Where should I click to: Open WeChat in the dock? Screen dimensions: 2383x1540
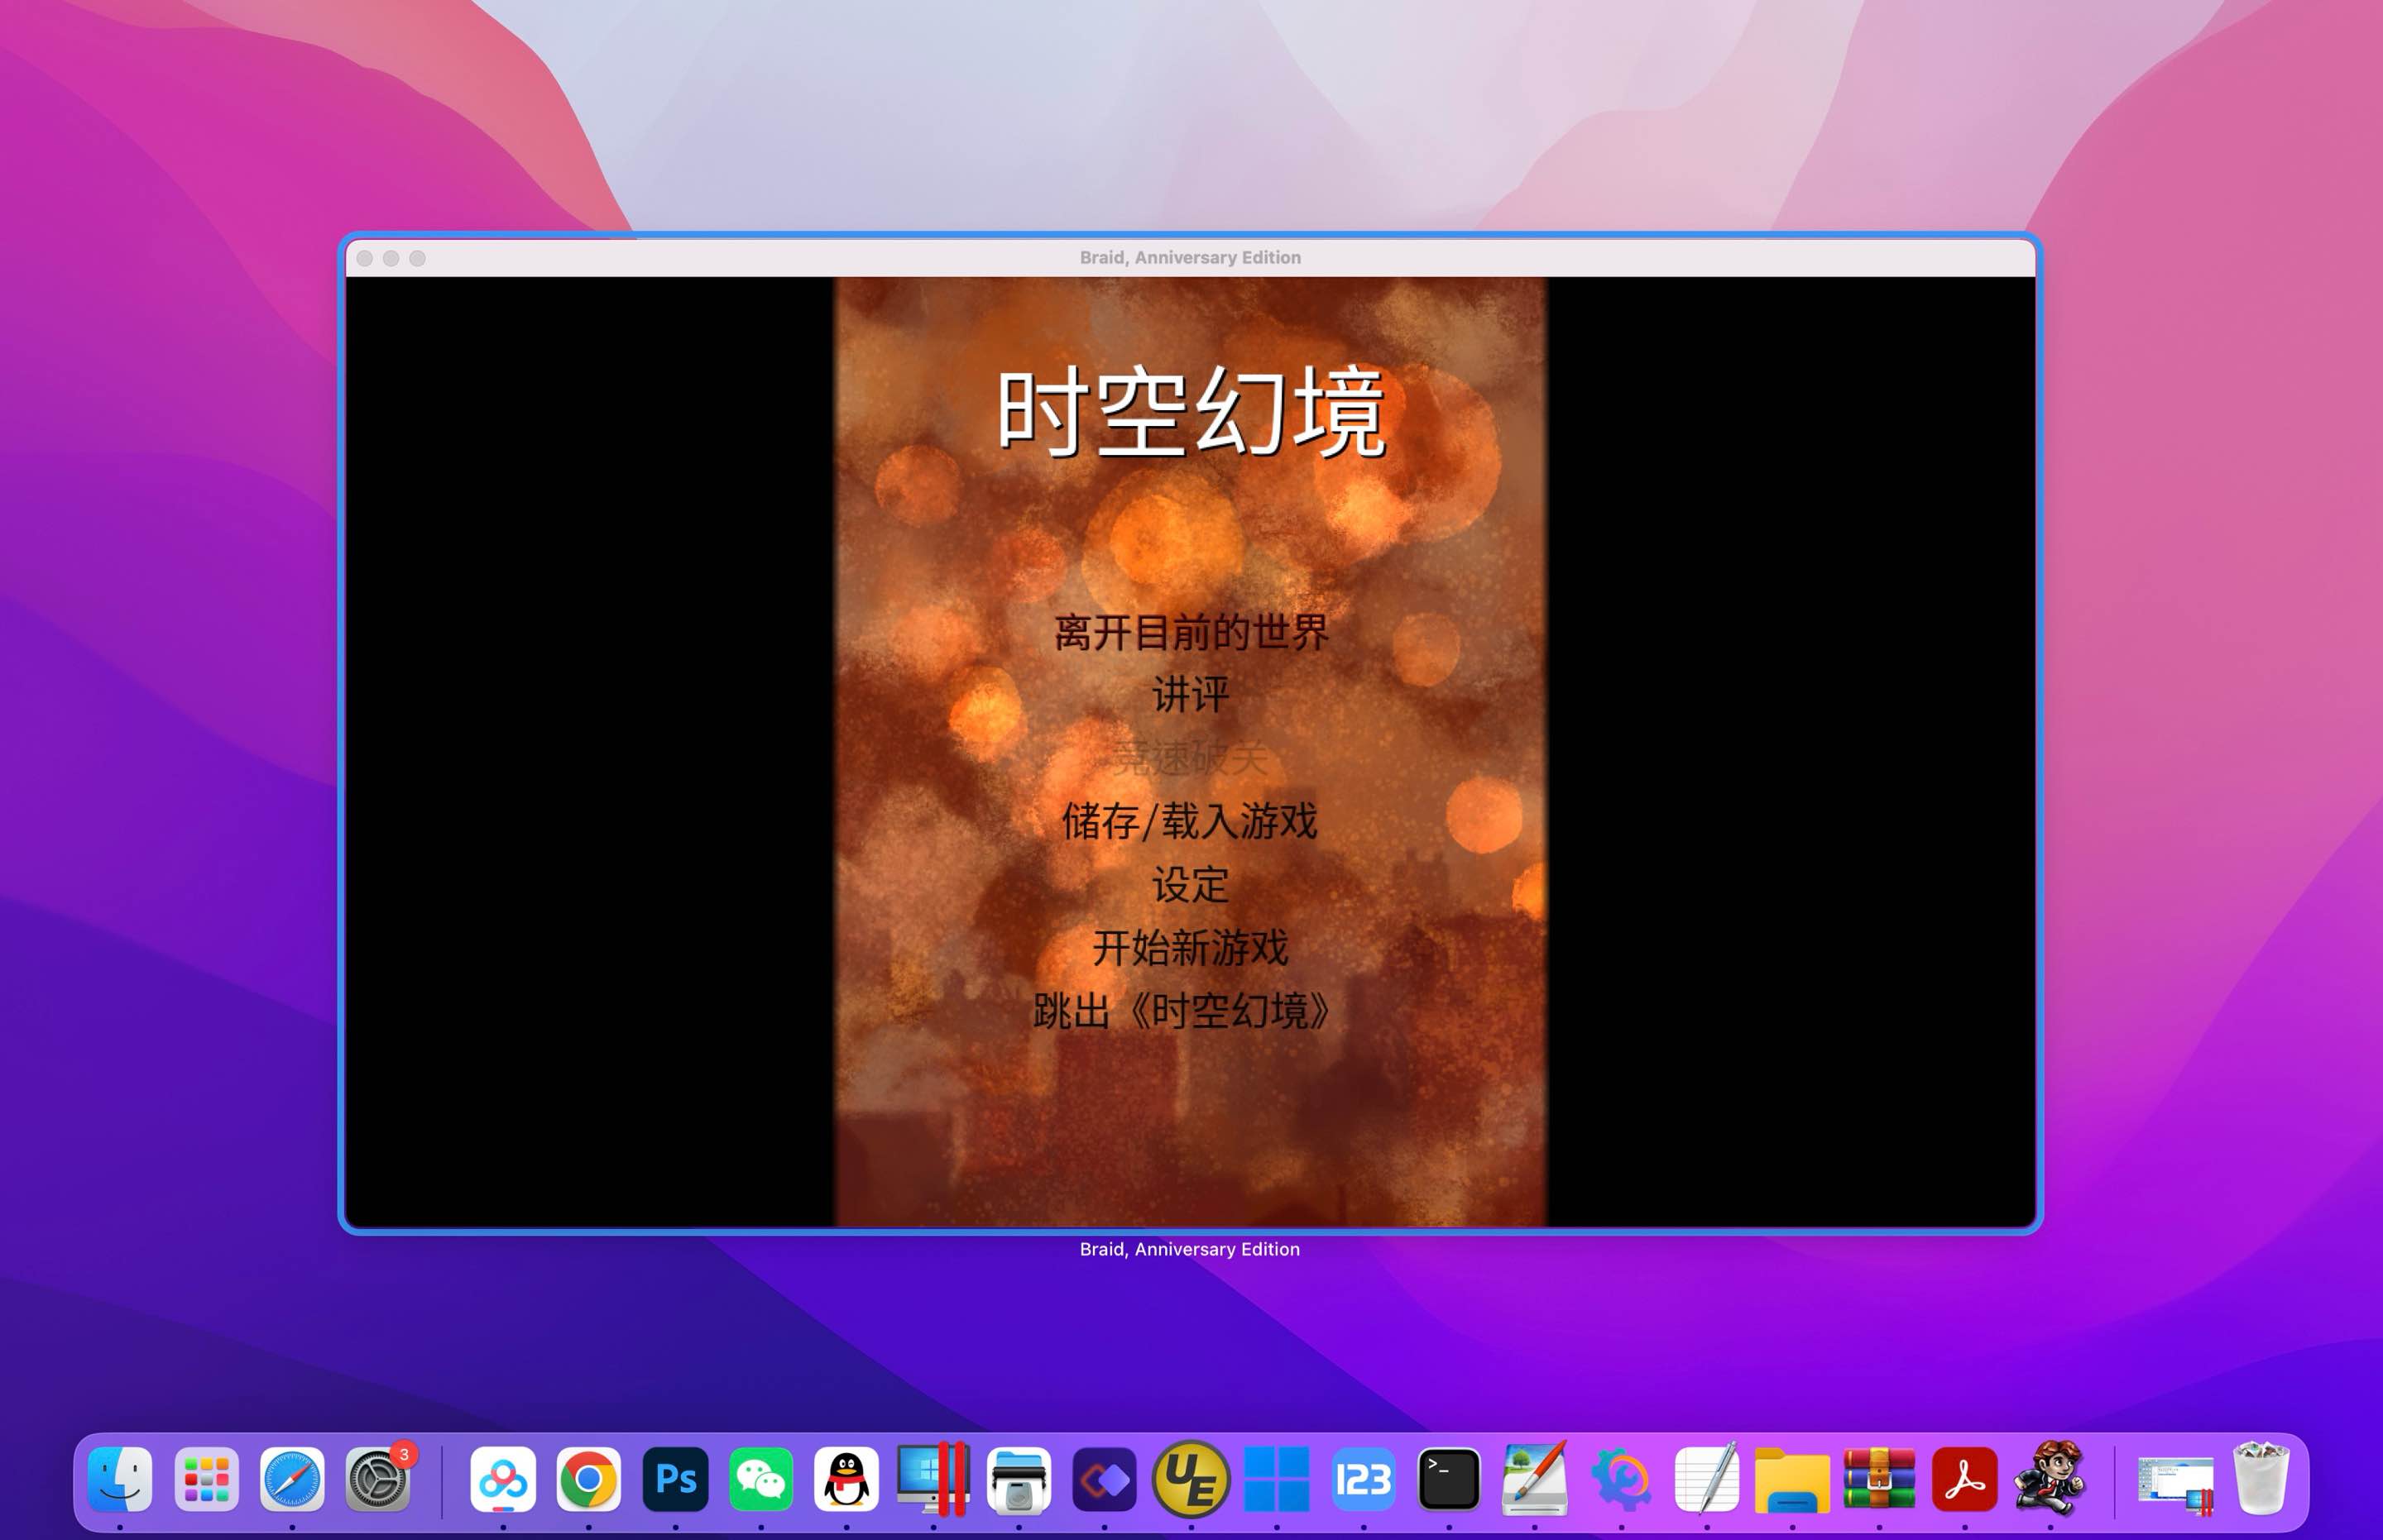(761, 1478)
